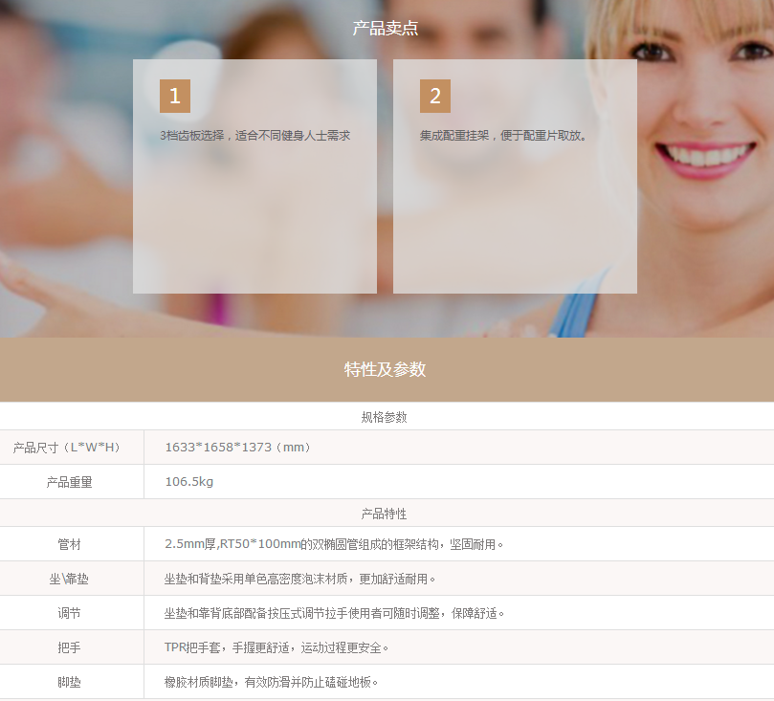Click the 2.5mm厚 tube material description
The width and height of the screenshot is (774, 701).
pyautogui.click(x=334, y=544)
